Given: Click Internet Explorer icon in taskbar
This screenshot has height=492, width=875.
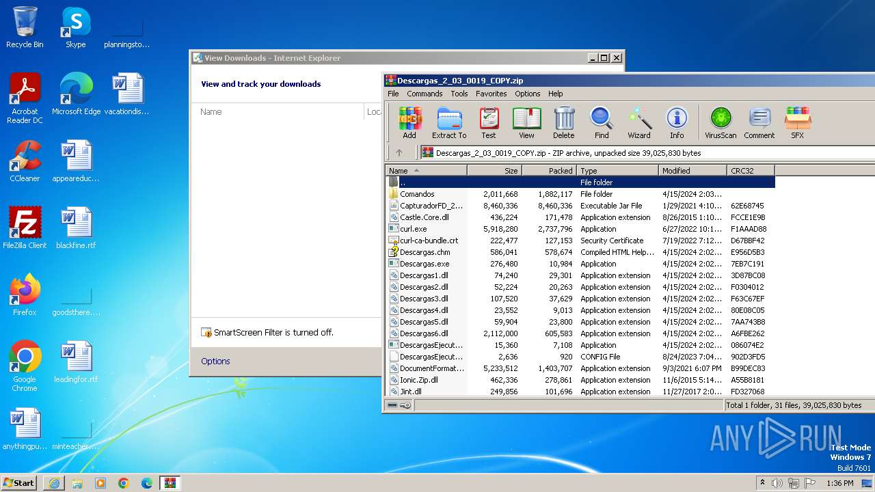Looking at the screenshot, I should click(x=54, y=483).
